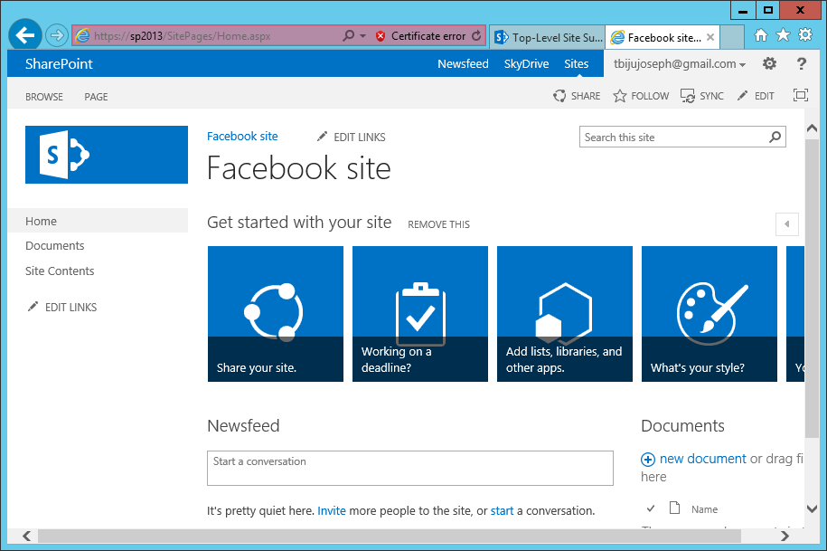
Task: Click the horizontal scrollbar right arrow
Action: point(785,537)
